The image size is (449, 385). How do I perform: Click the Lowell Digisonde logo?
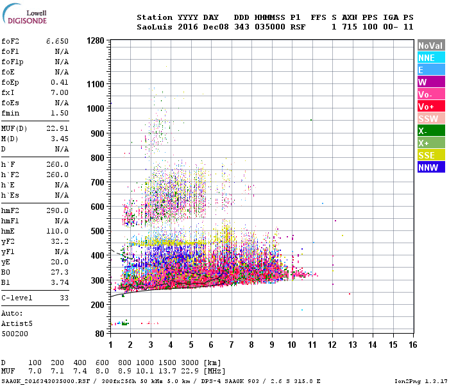pyautogui.click(x=24, y=14)
